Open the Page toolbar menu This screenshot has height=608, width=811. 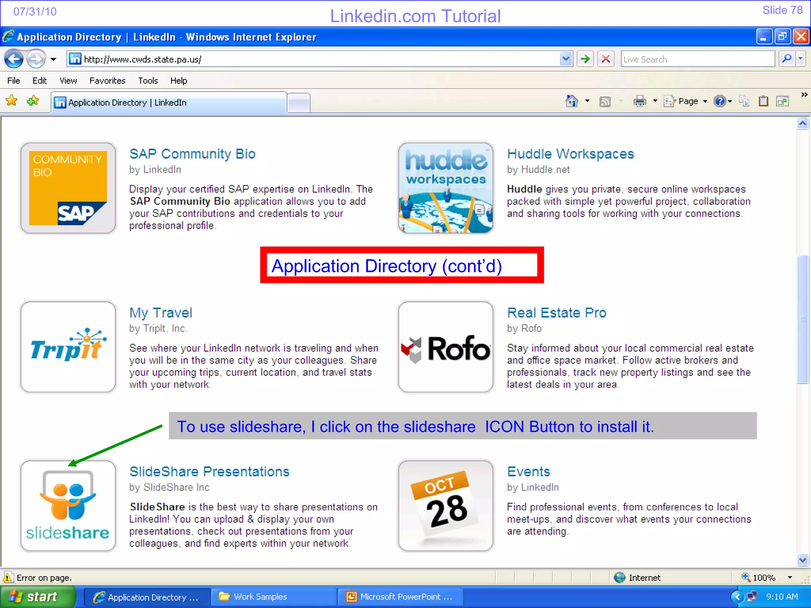[685, 101]
